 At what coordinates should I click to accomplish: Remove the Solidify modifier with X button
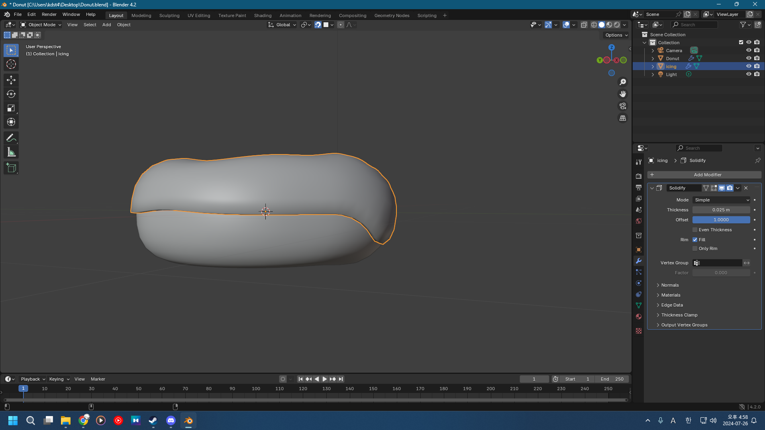coord(746,188)
